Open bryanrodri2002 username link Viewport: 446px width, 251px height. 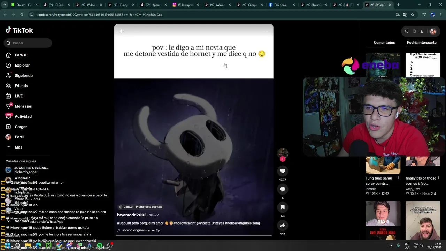(x=132, y=215)
